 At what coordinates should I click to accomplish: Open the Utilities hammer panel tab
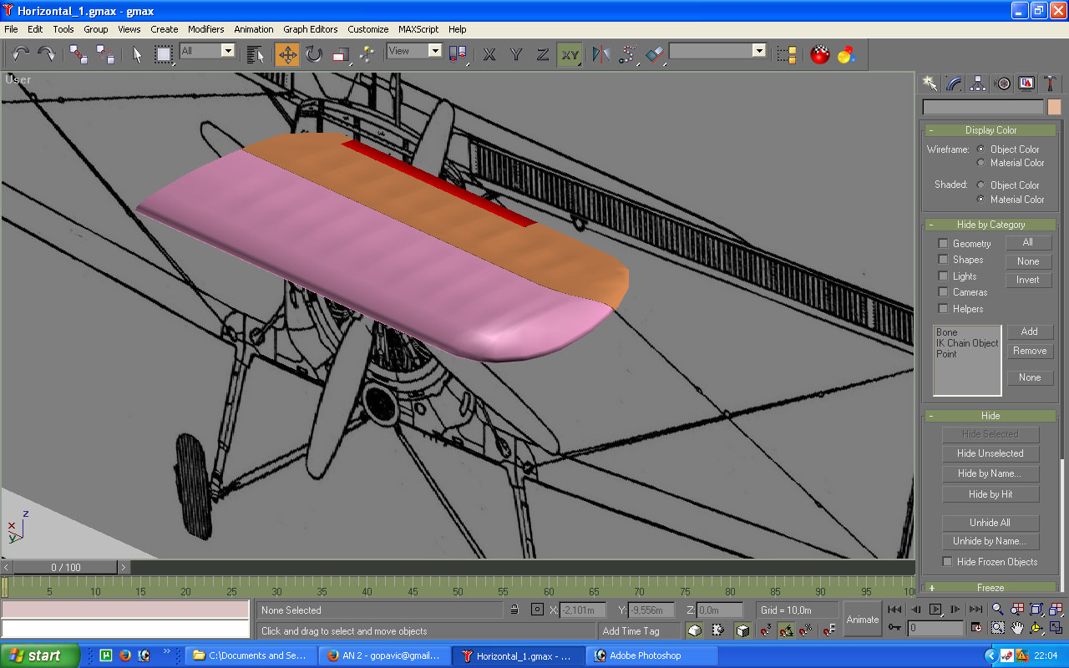(x=1051, y=83)
